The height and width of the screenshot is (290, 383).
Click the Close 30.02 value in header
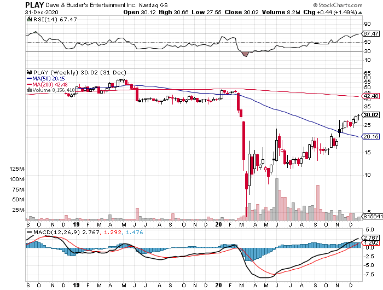pyautogui.click(x=242, y=12)
